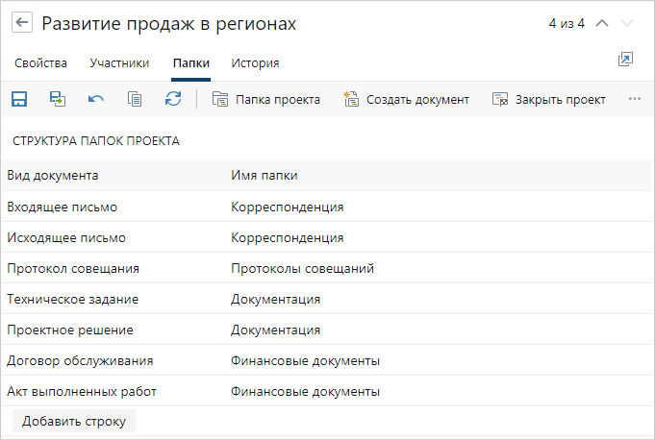Viewport: 655px width, 440px height.
Task: Click the Создать документ button
Action: (406, 99)
